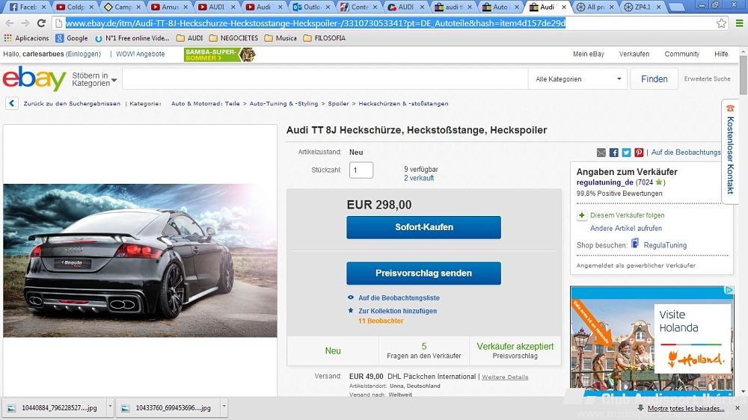
Task: Open WOW! Angebote link
Action: click(x=141, y=54)
